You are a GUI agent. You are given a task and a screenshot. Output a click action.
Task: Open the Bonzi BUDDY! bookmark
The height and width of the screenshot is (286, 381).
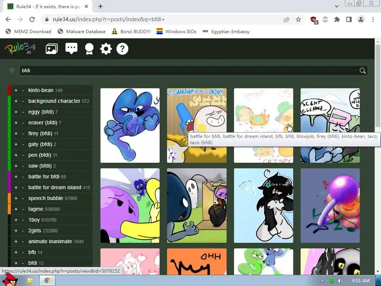tap(131, 31)
